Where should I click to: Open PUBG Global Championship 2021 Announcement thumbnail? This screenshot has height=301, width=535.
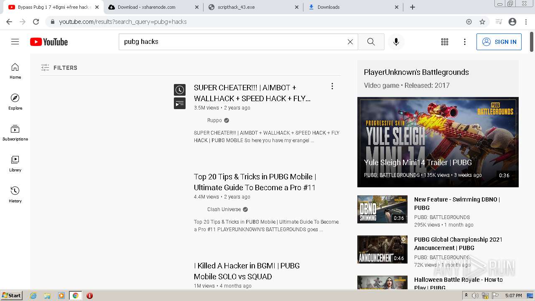click(x=382, y=250)
